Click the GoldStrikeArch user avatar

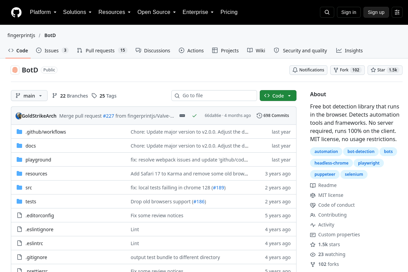pyautogui.click(x=19, y=116)
